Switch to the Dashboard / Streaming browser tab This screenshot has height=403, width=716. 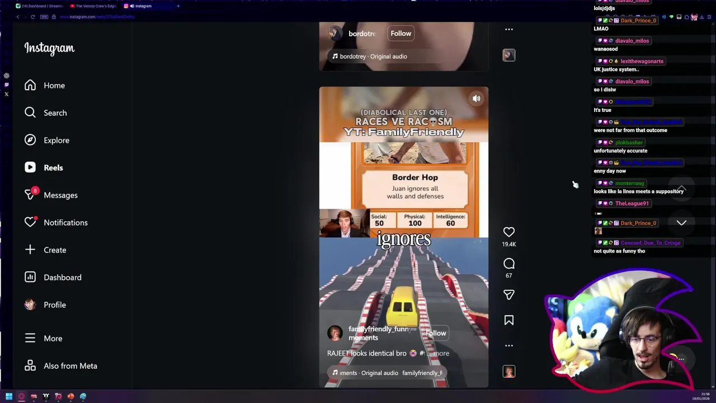pyautogui.click(x=39, y=6)
